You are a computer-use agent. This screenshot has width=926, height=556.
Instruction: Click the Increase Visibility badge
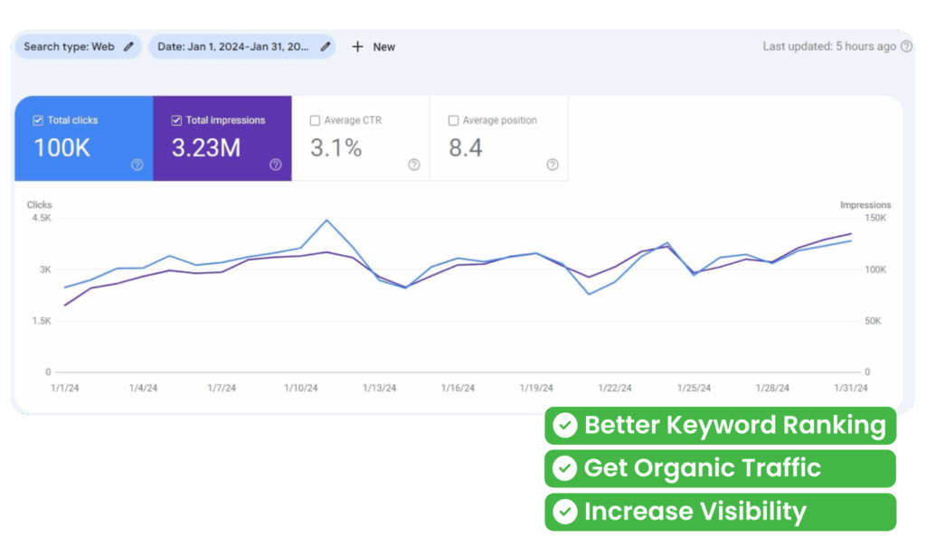coord(720,512)
